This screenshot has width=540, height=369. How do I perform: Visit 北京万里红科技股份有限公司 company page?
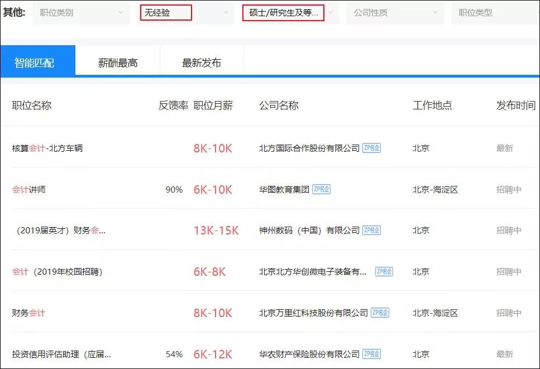coord(314,313)
